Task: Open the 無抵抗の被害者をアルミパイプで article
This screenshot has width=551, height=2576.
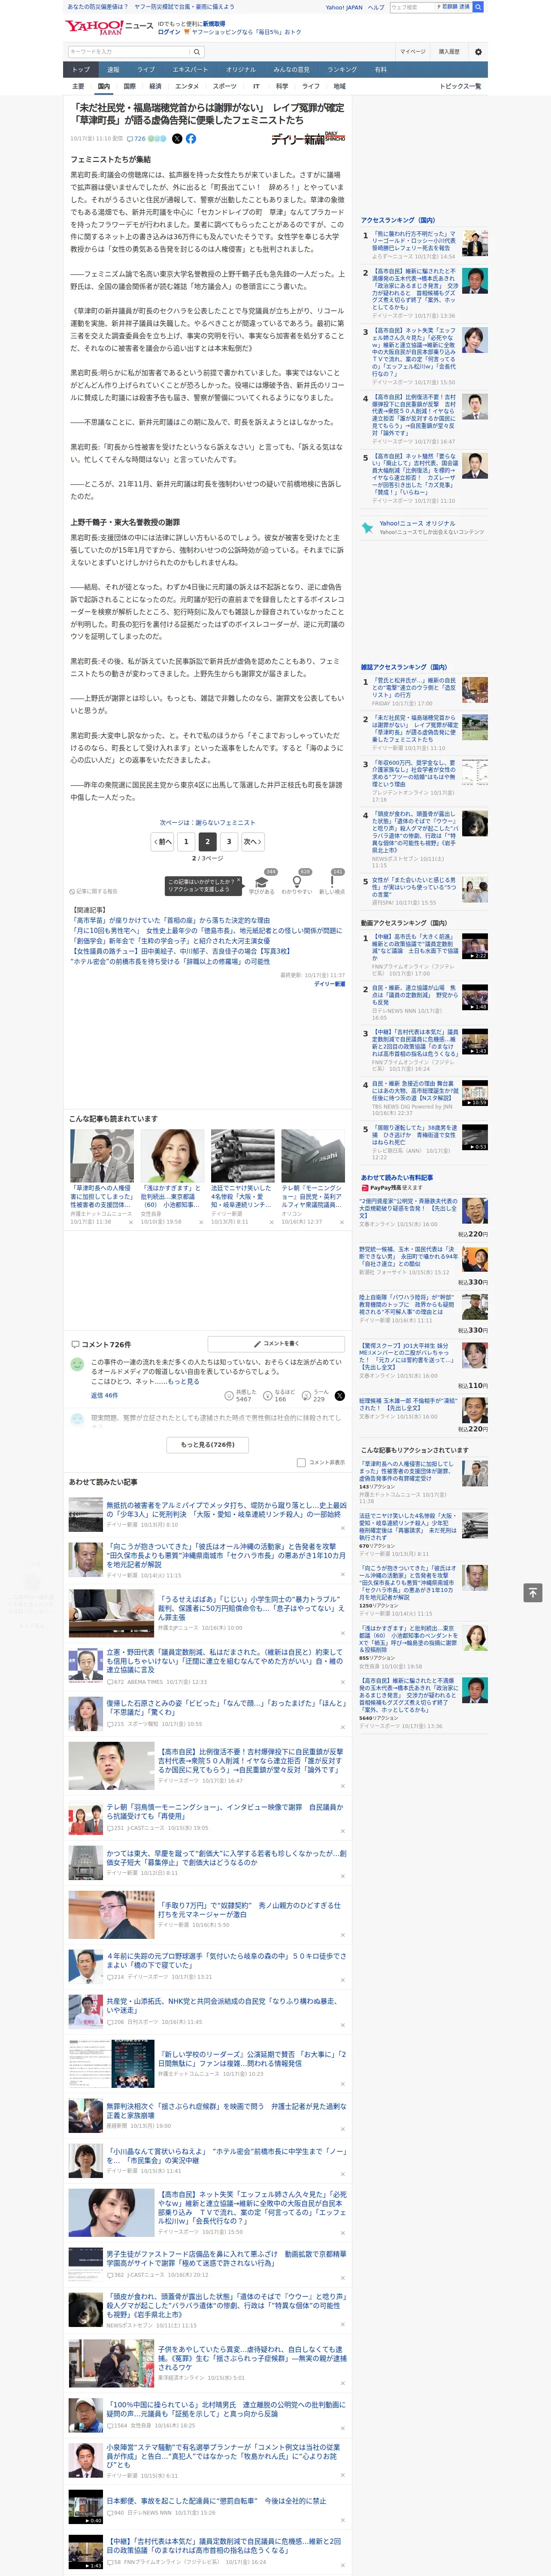Action: (226, 1509)
